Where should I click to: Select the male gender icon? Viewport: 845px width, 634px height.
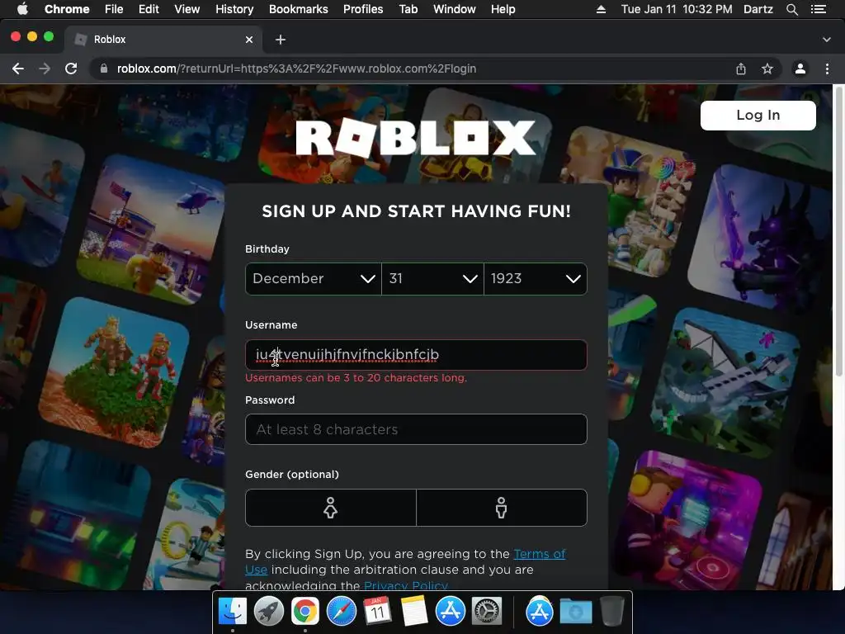pos(501,508)
